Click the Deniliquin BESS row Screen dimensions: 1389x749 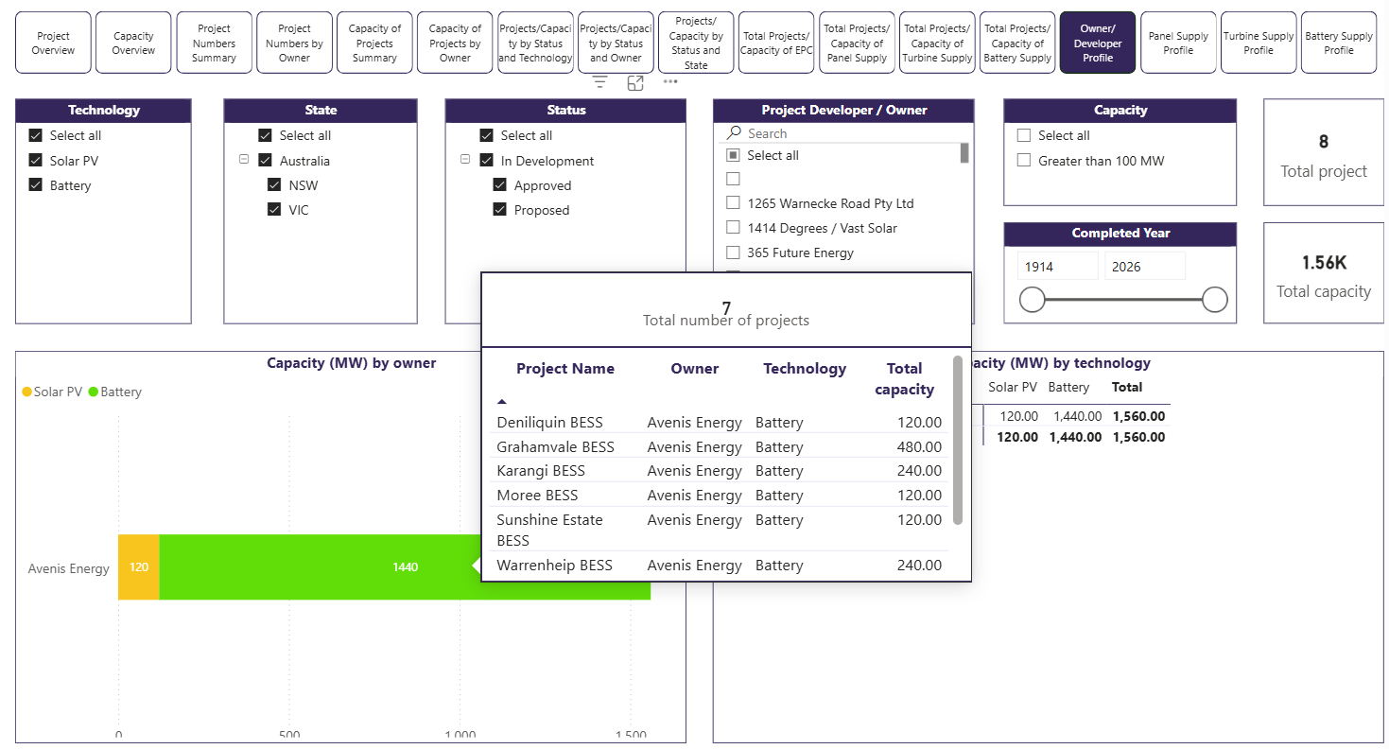(720, 423)
